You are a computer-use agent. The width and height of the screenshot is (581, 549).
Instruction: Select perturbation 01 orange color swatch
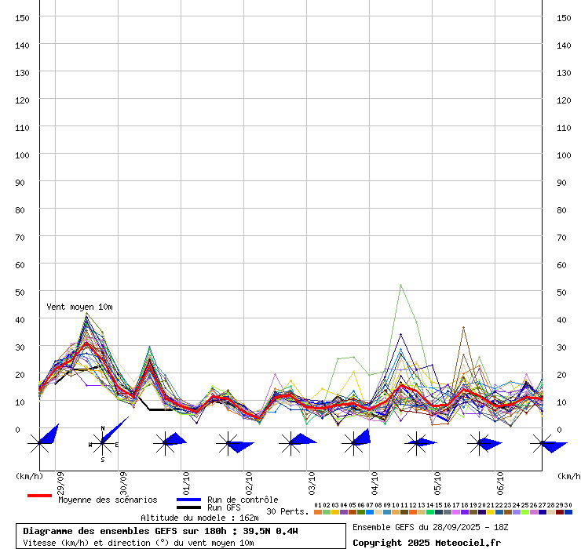click(317, 512)
